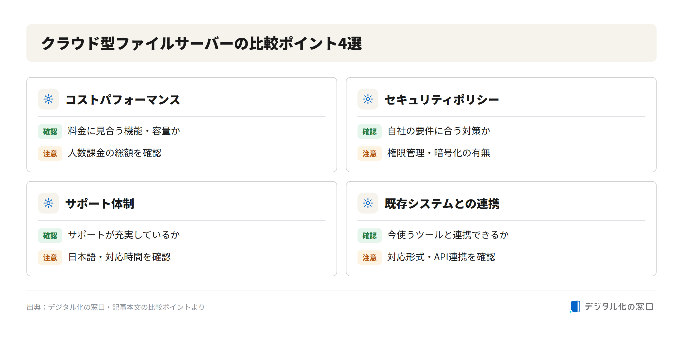This screenshot has width=683, height=339.
Task: Click the sun icon beside 既存システムとの連携
Action: tap(368, 203)
